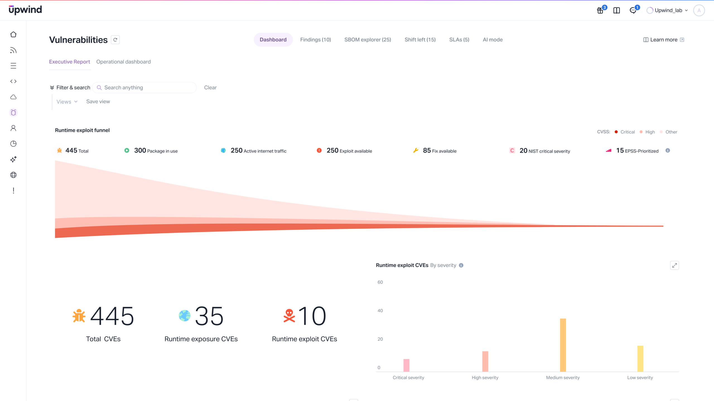Switch to the Operational dashboard tab
Image resolution: width=714 pixels, height=401 pixels.
coord(123,62)
